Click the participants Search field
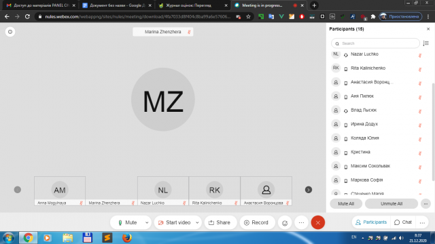The image size is (435, 244). pyautogui.click(x=375, y=43)
